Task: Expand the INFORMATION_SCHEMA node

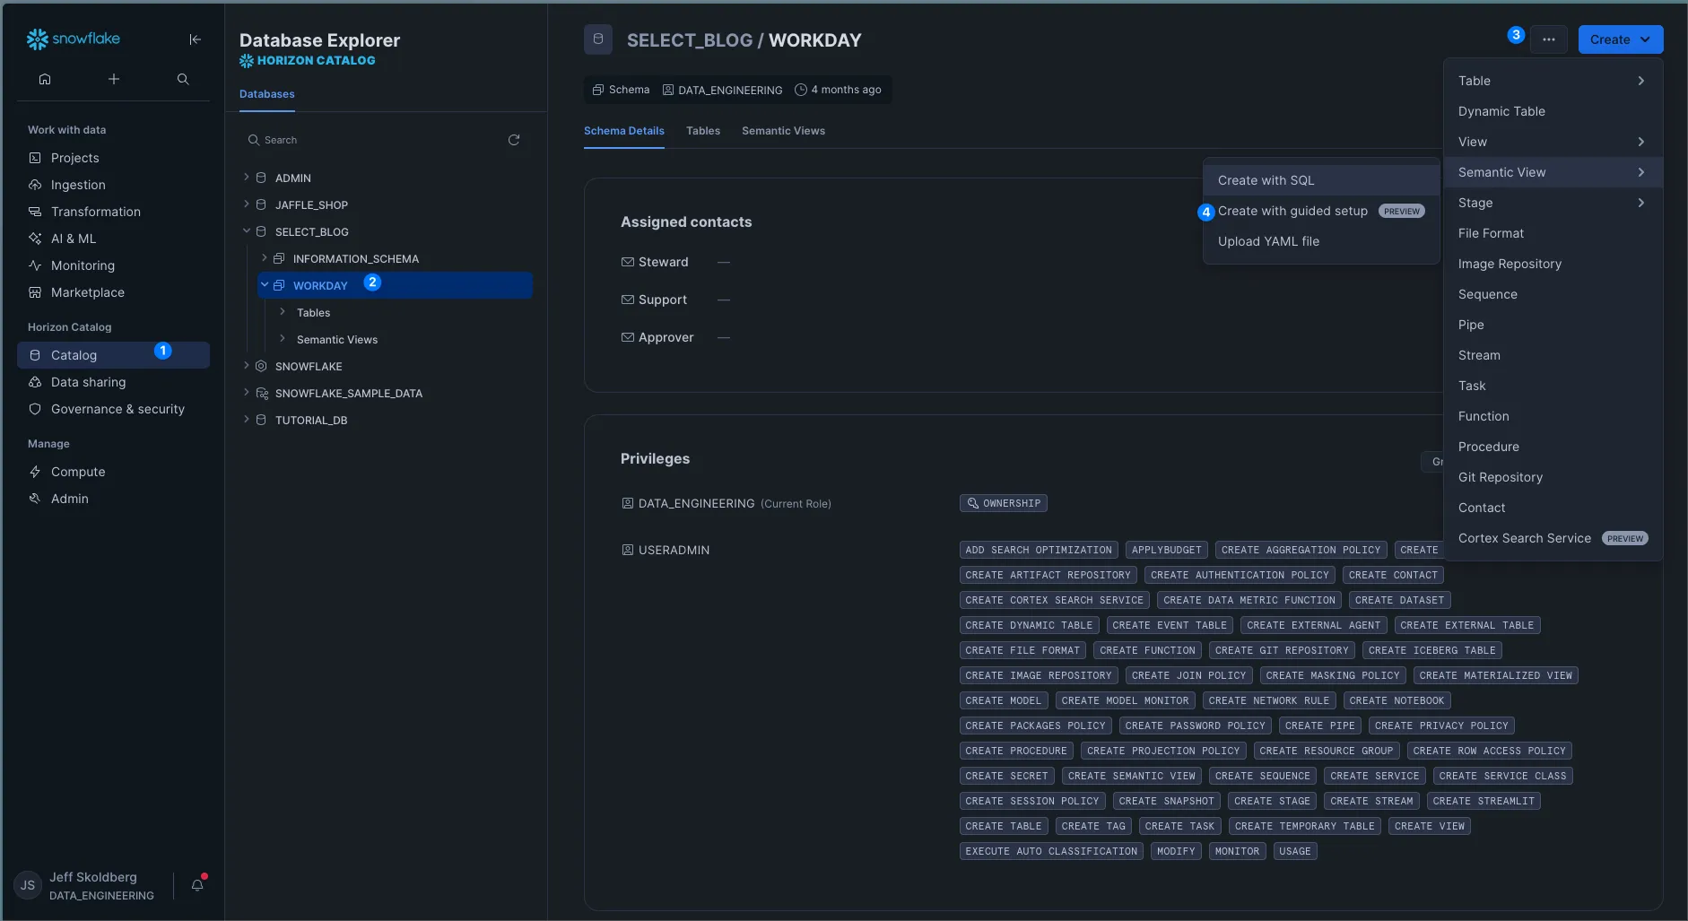Action: pos(265,258)
